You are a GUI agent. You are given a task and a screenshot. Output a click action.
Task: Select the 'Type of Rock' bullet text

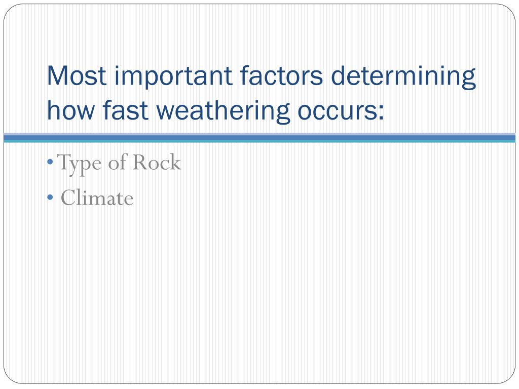pos(119,163)
